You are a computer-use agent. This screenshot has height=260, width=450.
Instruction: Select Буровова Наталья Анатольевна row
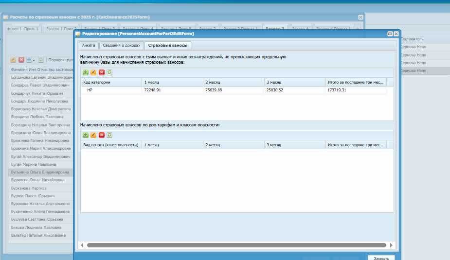41,204
